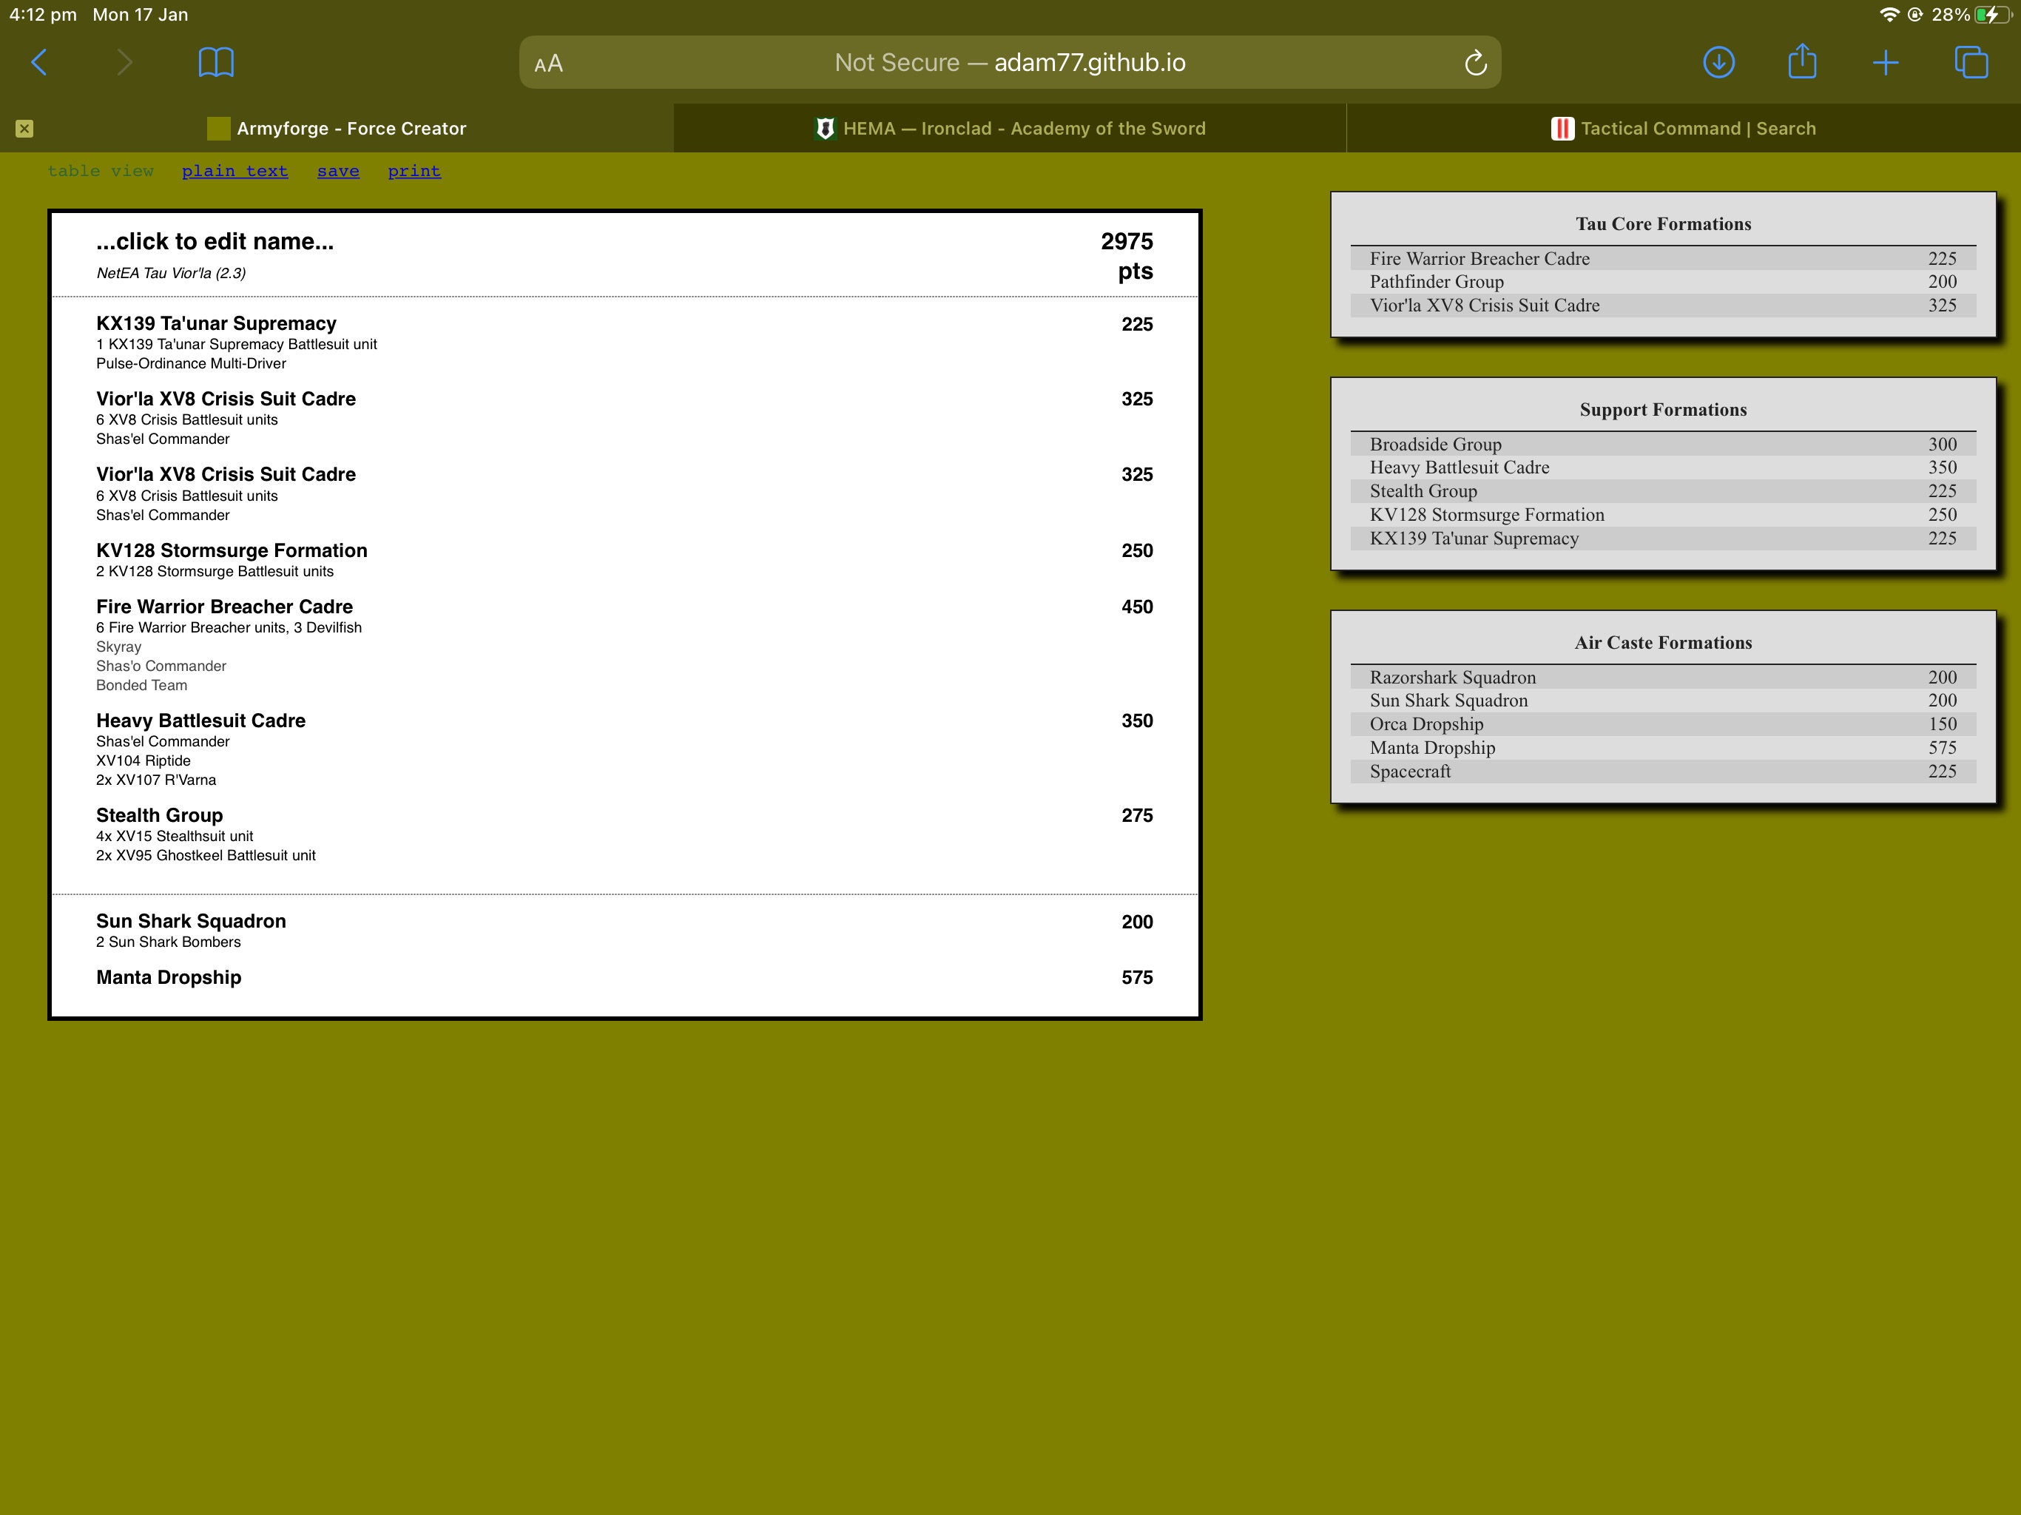The height and width of the screenshot is (1515, 2021).
Task: Add an Orca Dropship formation
Action: pyautogui.click(x=1426, y=723)
